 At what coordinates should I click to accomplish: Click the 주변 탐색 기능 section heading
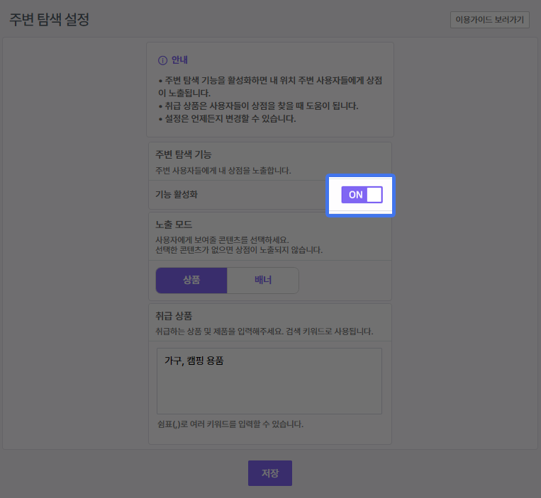(x=184, y=154)
